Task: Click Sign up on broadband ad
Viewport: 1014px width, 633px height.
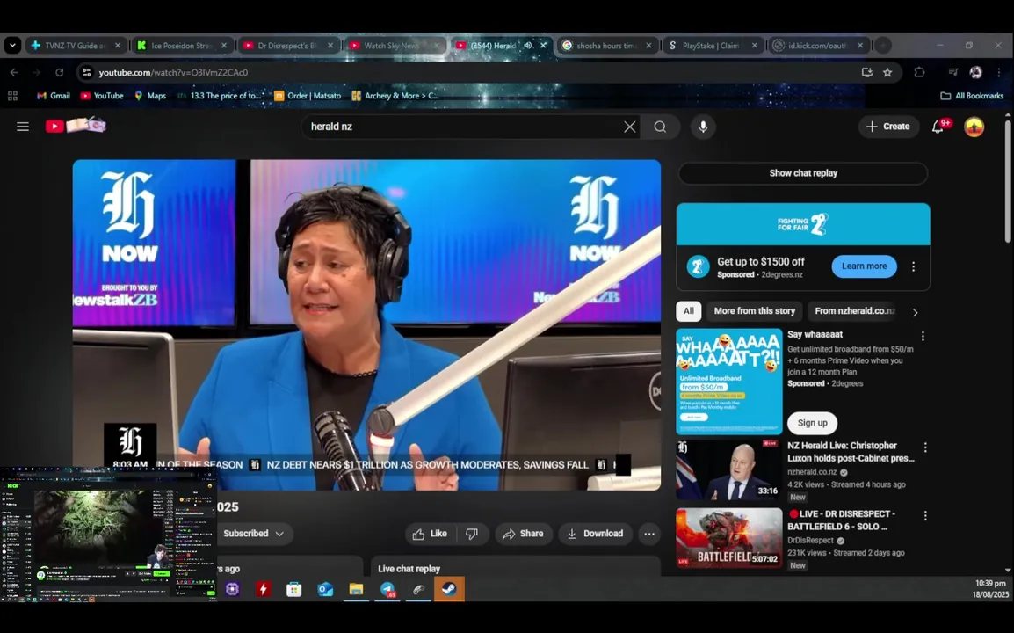Action: pos(812,423)
